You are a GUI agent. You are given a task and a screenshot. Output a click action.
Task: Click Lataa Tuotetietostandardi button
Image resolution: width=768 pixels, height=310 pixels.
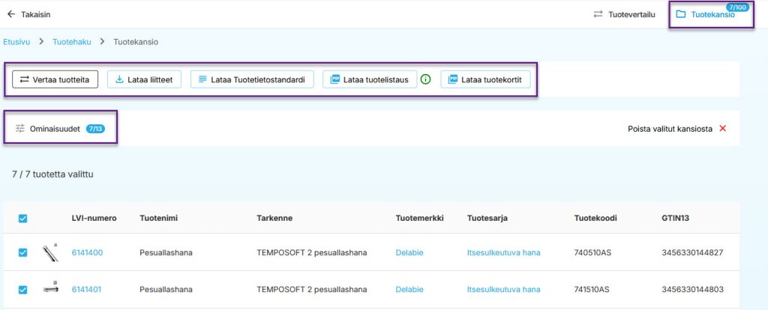click(x=252, y=79)
